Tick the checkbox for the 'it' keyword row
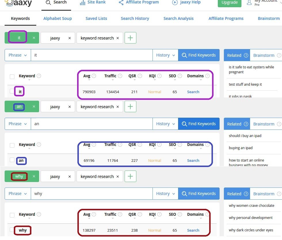 coord(12,91)
